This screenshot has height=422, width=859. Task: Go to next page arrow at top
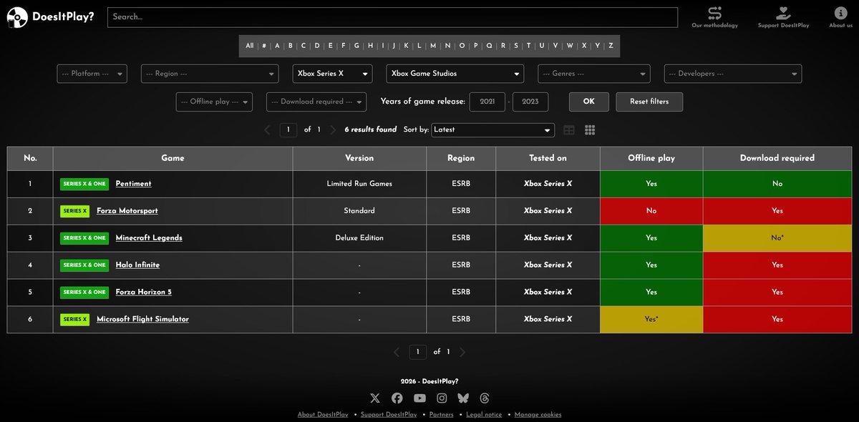click(333, 130)
